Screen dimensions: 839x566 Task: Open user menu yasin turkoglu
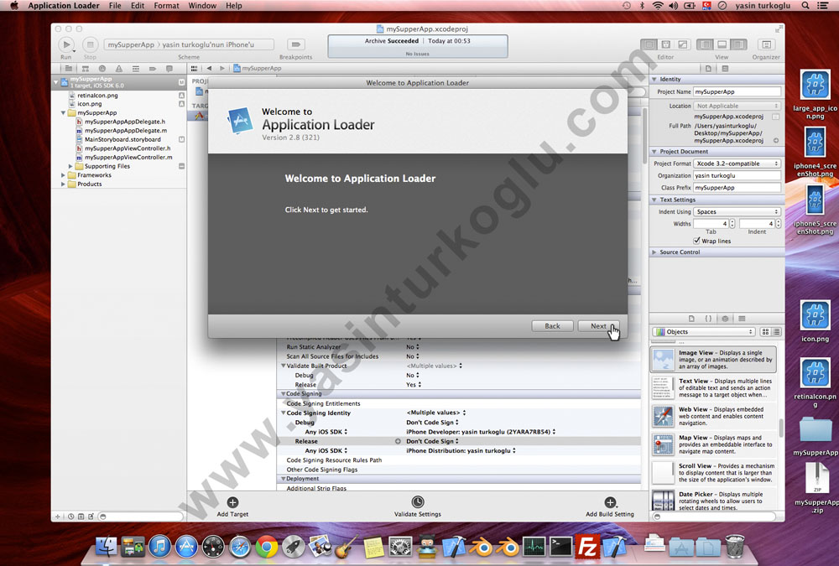(763, 5)
